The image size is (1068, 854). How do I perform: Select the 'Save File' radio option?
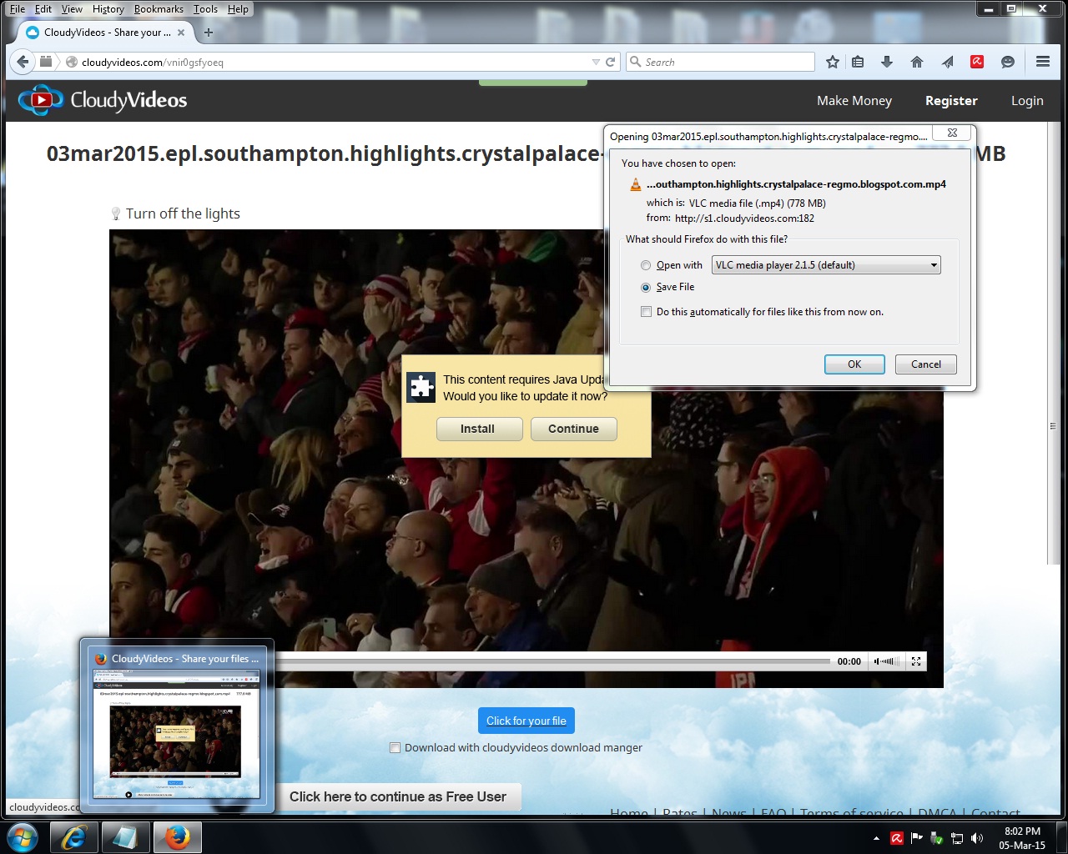coord(646,287)
